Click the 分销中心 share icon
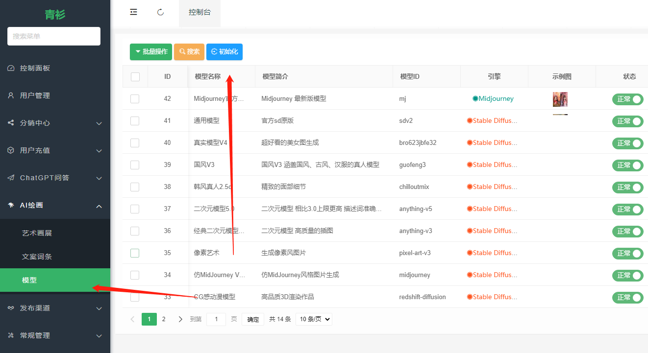Viewport: 648px width, 353px height. click(11, 123)
